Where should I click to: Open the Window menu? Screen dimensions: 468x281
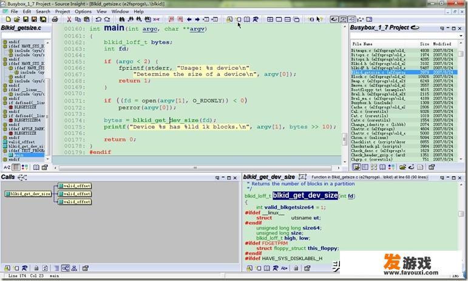pos(120,12)
